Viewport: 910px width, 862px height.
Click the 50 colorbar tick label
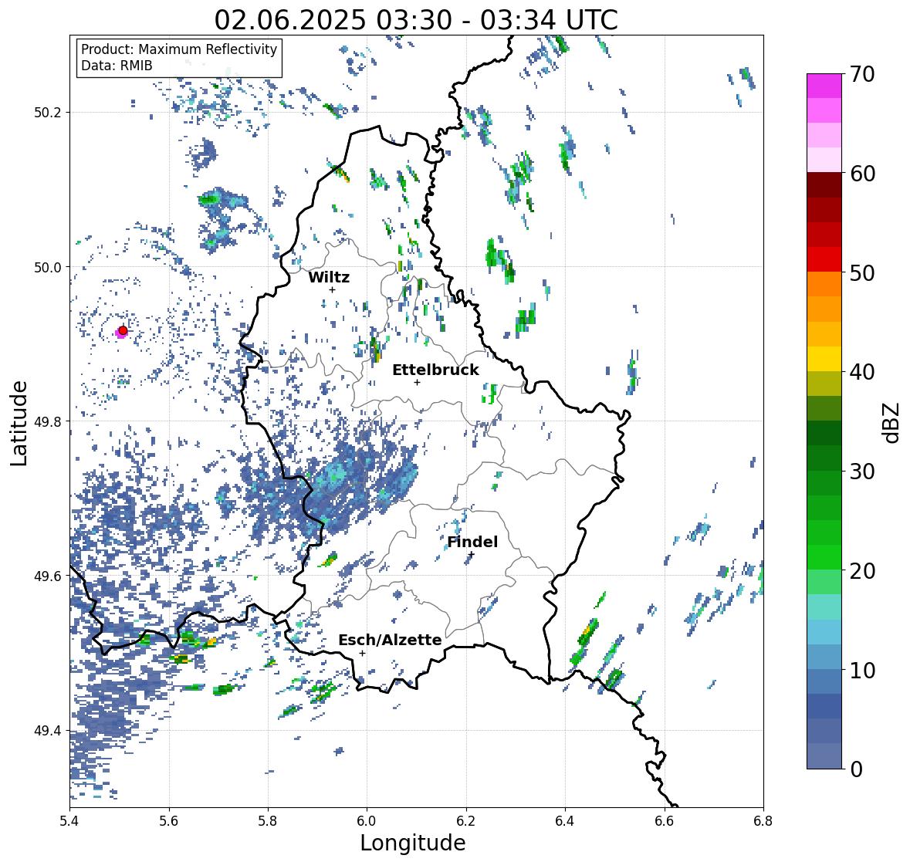point(862,273)
